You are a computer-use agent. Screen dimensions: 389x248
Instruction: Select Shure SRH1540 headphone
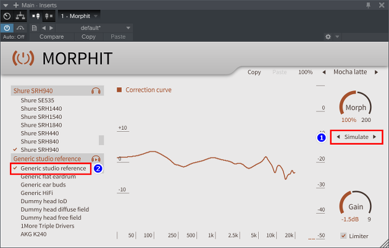[41, 117]
